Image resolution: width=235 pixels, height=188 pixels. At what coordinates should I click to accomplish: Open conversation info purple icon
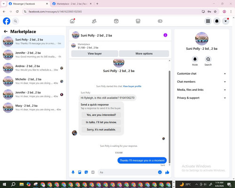[165, 35]
